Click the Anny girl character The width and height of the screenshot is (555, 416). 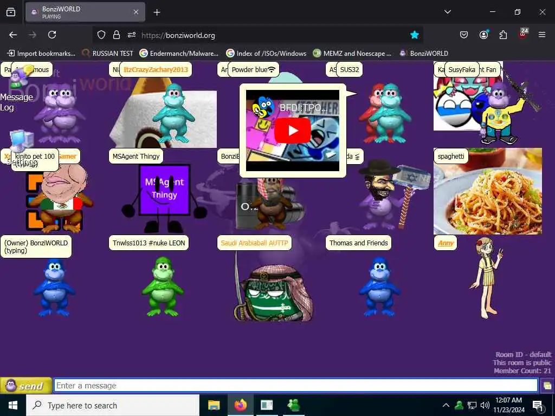pos(487,278)
